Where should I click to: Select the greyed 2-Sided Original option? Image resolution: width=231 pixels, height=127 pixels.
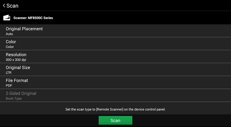(x=115, y=95)
